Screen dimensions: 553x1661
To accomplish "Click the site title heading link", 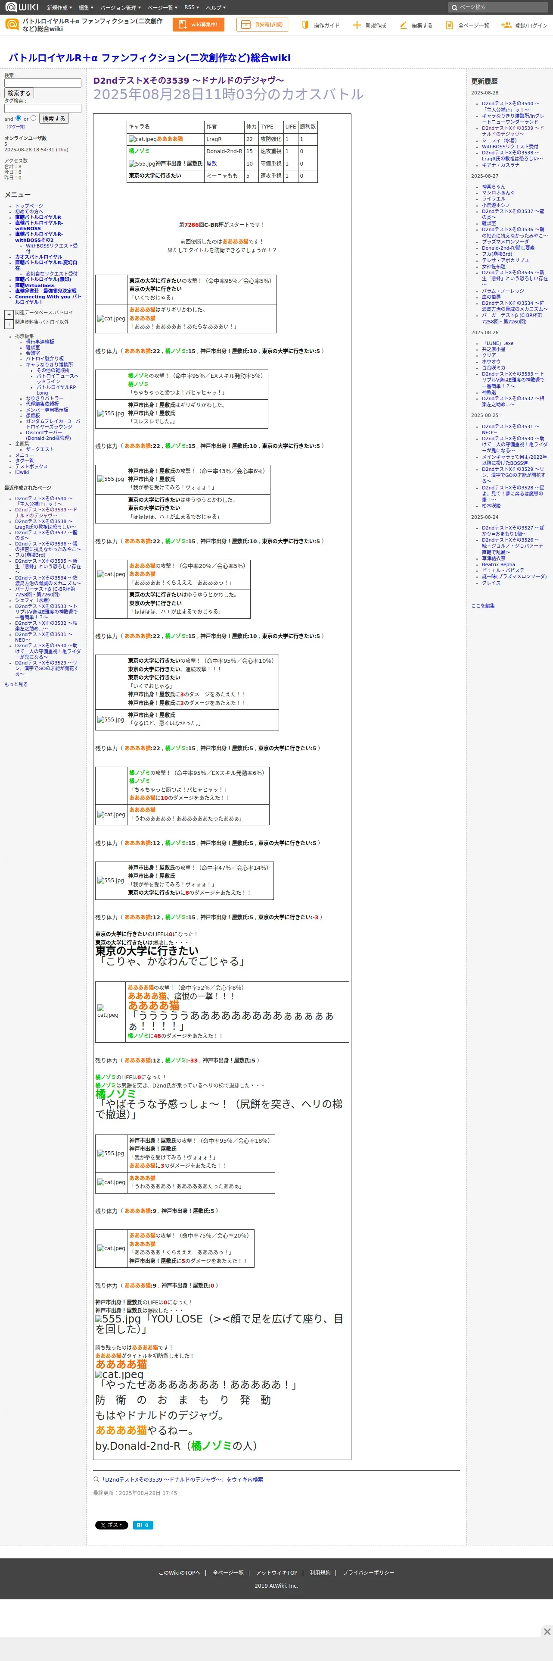I will click(x=149, y=57).
